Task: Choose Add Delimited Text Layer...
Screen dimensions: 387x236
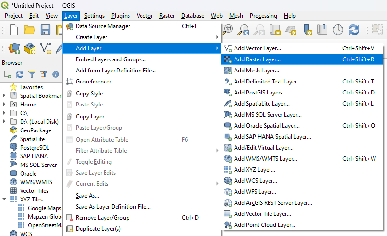Action: point(302,82)
